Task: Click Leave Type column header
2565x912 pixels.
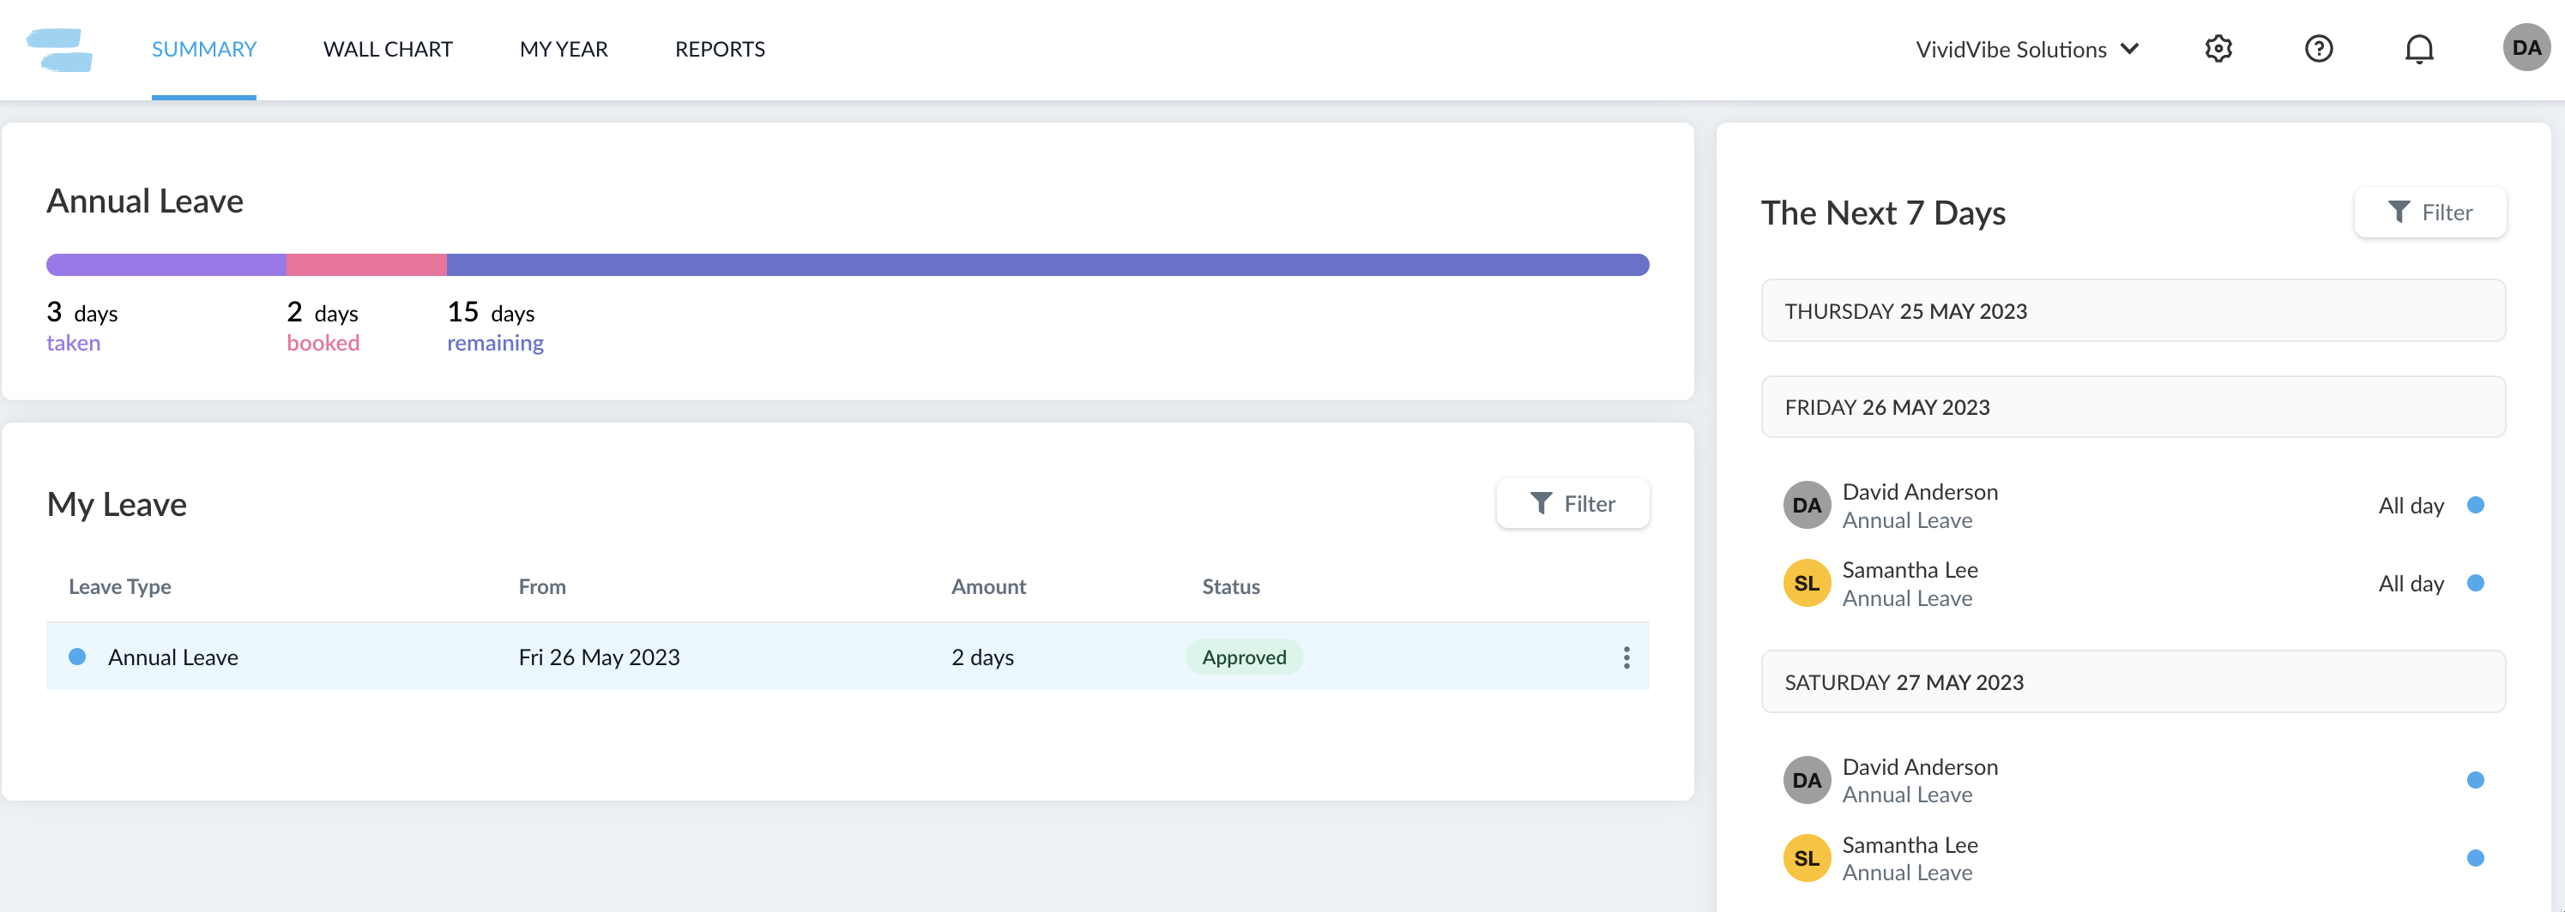Action: 119,587
